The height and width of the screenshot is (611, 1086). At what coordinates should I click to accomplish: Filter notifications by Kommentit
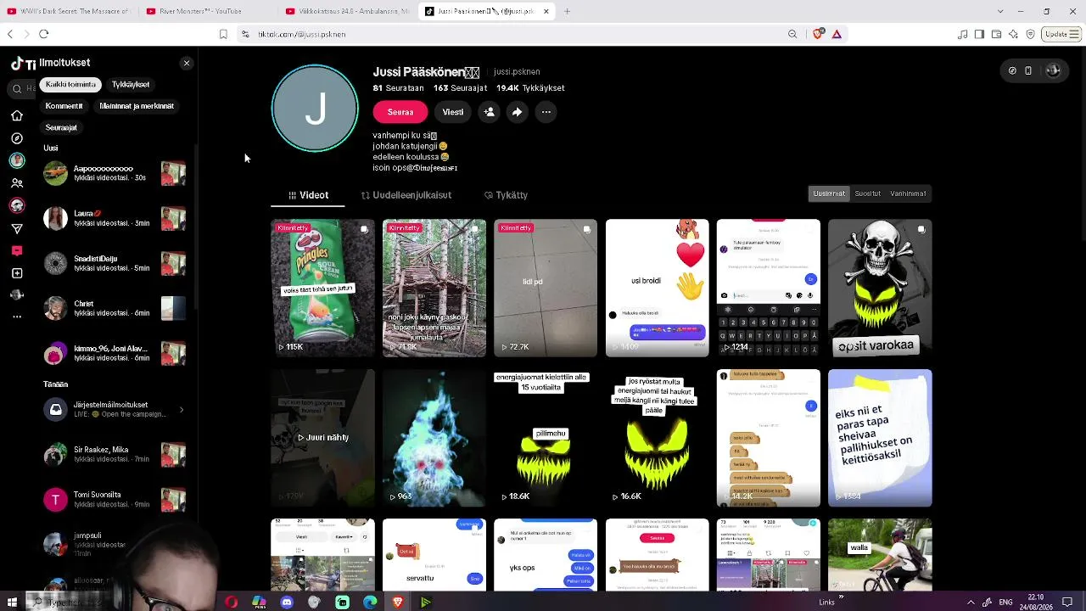click(64, 106)
